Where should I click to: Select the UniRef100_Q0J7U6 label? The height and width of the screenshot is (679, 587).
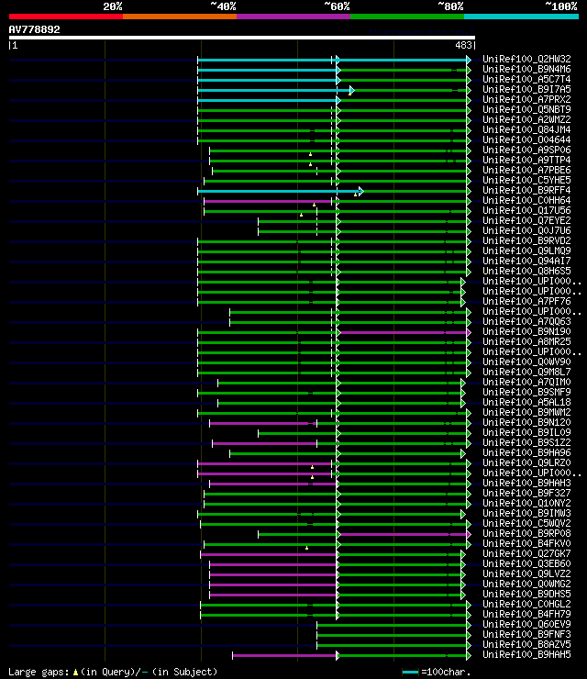pyautogui.click(x=526, y=231)
